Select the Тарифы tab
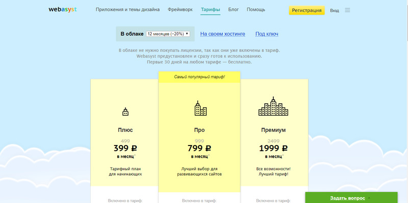This screenshot has width=408, height=203. click(x=211, y=10)
